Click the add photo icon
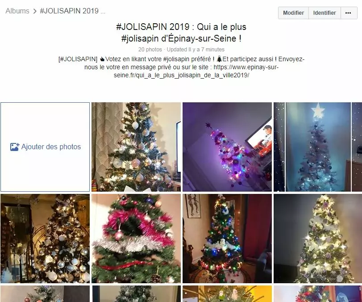 (x=15, y=147)
